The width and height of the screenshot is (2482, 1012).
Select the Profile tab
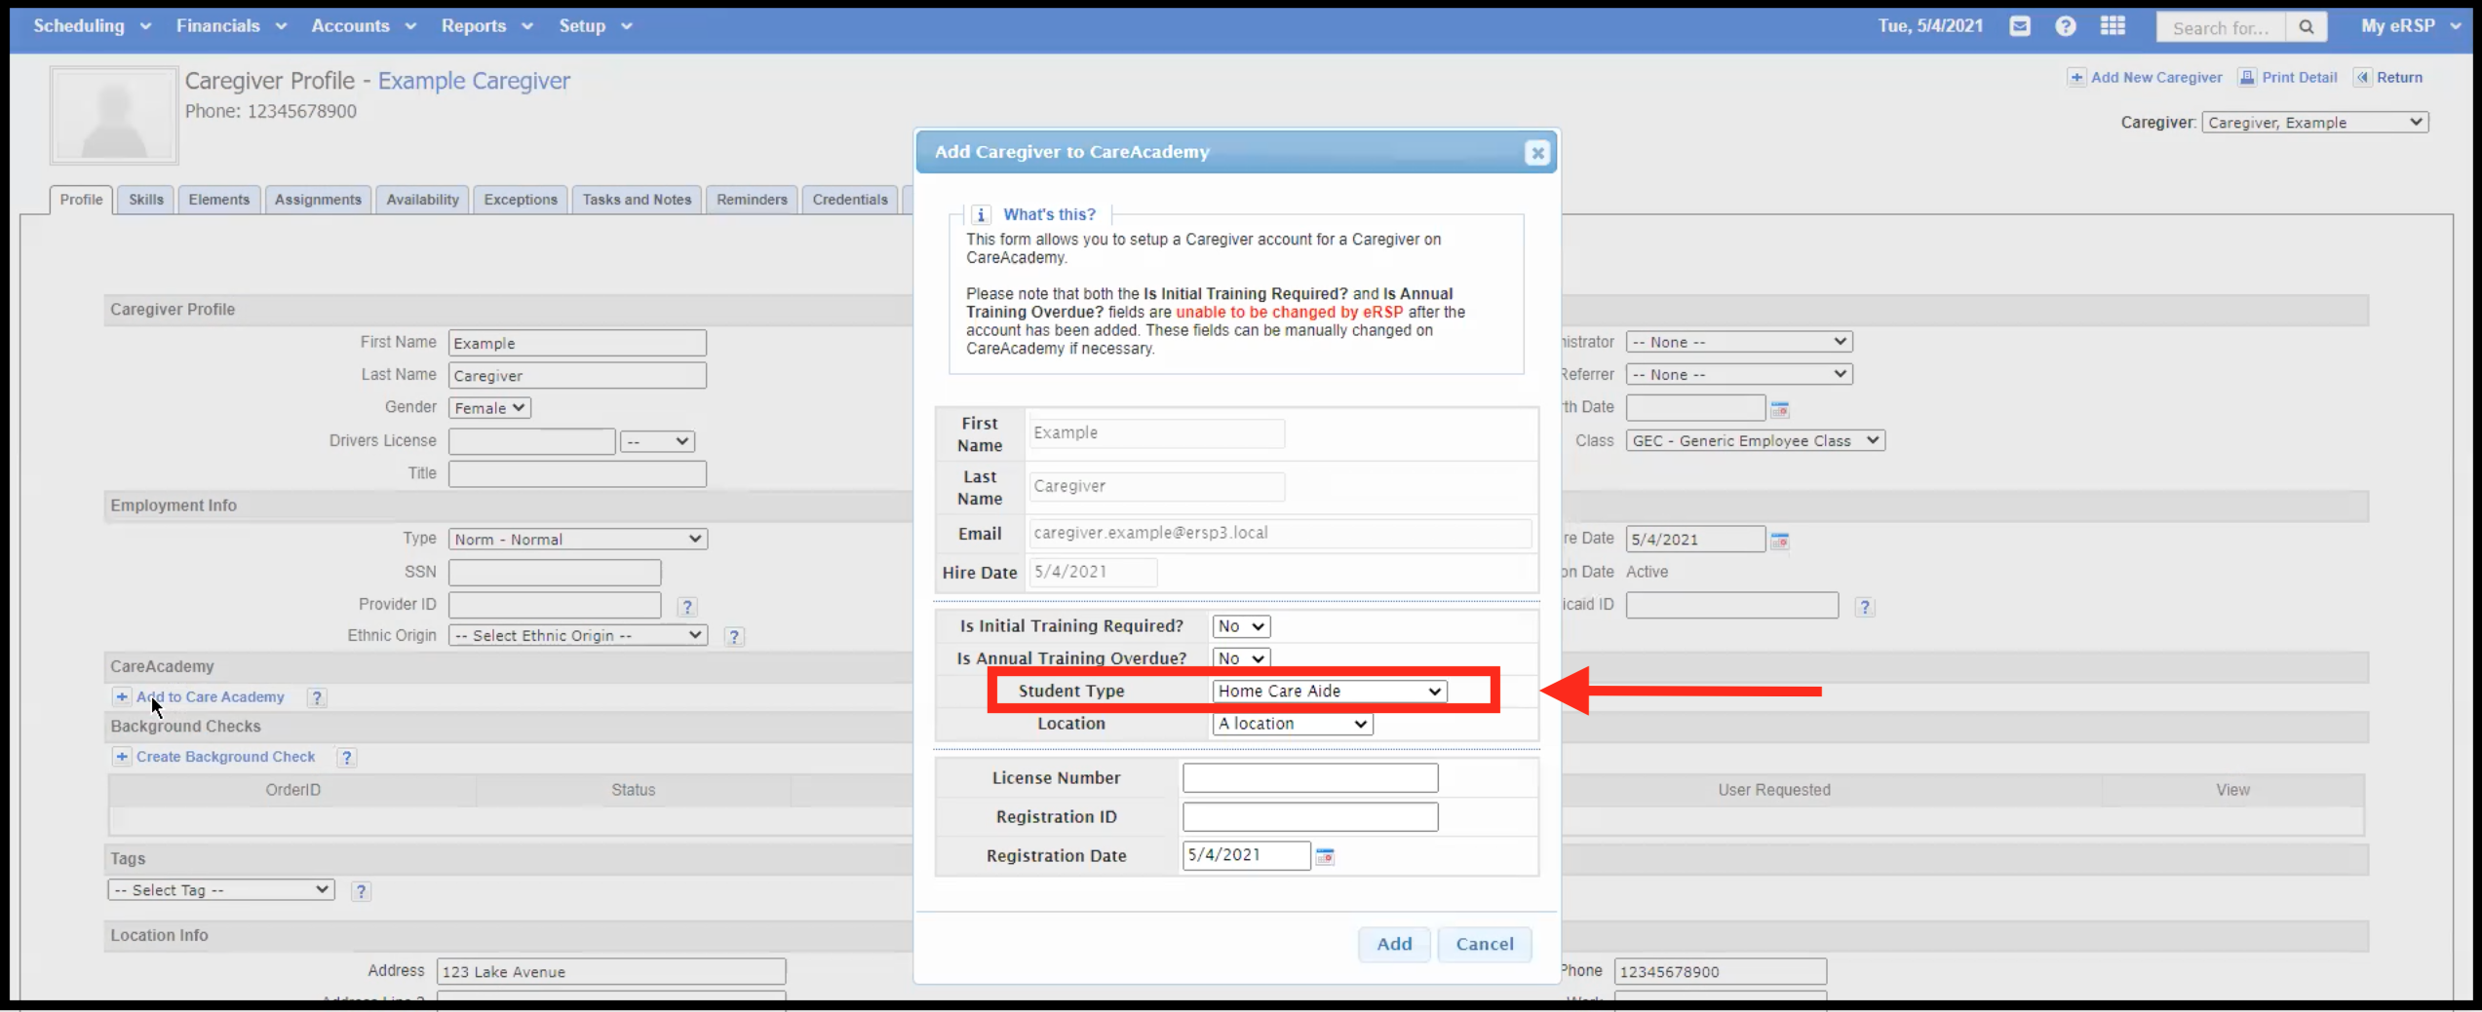click(81, 200)
